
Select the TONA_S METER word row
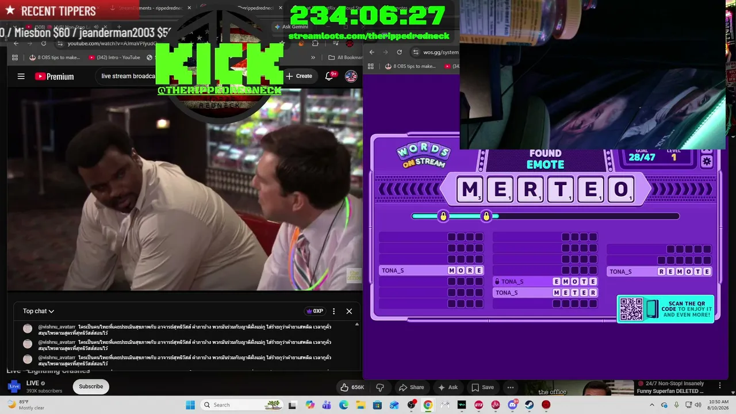[546, 292]
